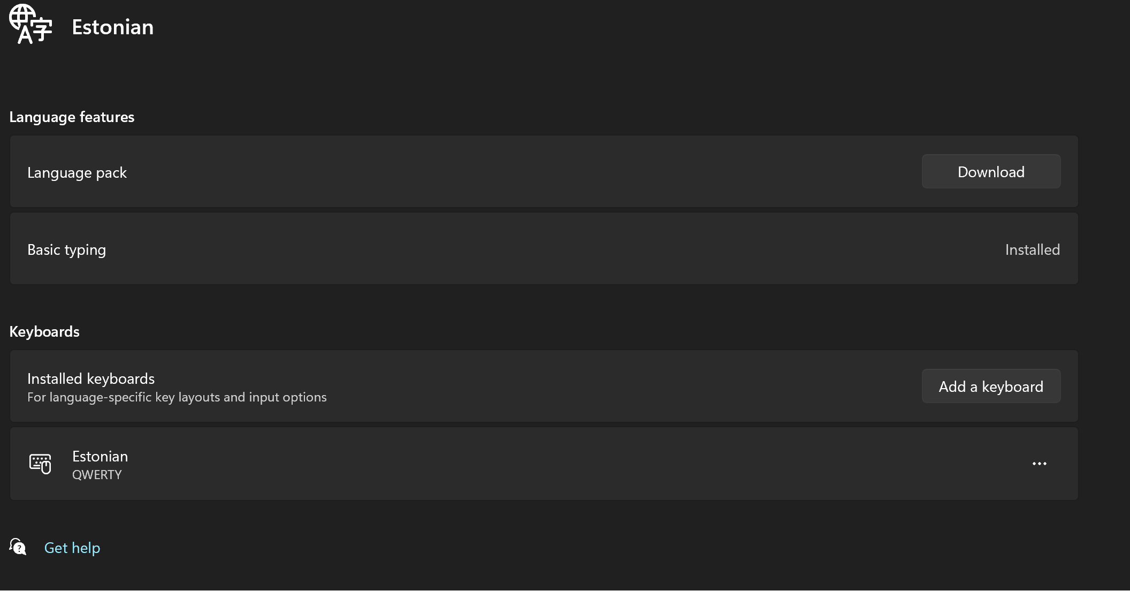Click the key layouts description text
Viewport: 1130px width, 591px height.
click(x=177, y=397)
